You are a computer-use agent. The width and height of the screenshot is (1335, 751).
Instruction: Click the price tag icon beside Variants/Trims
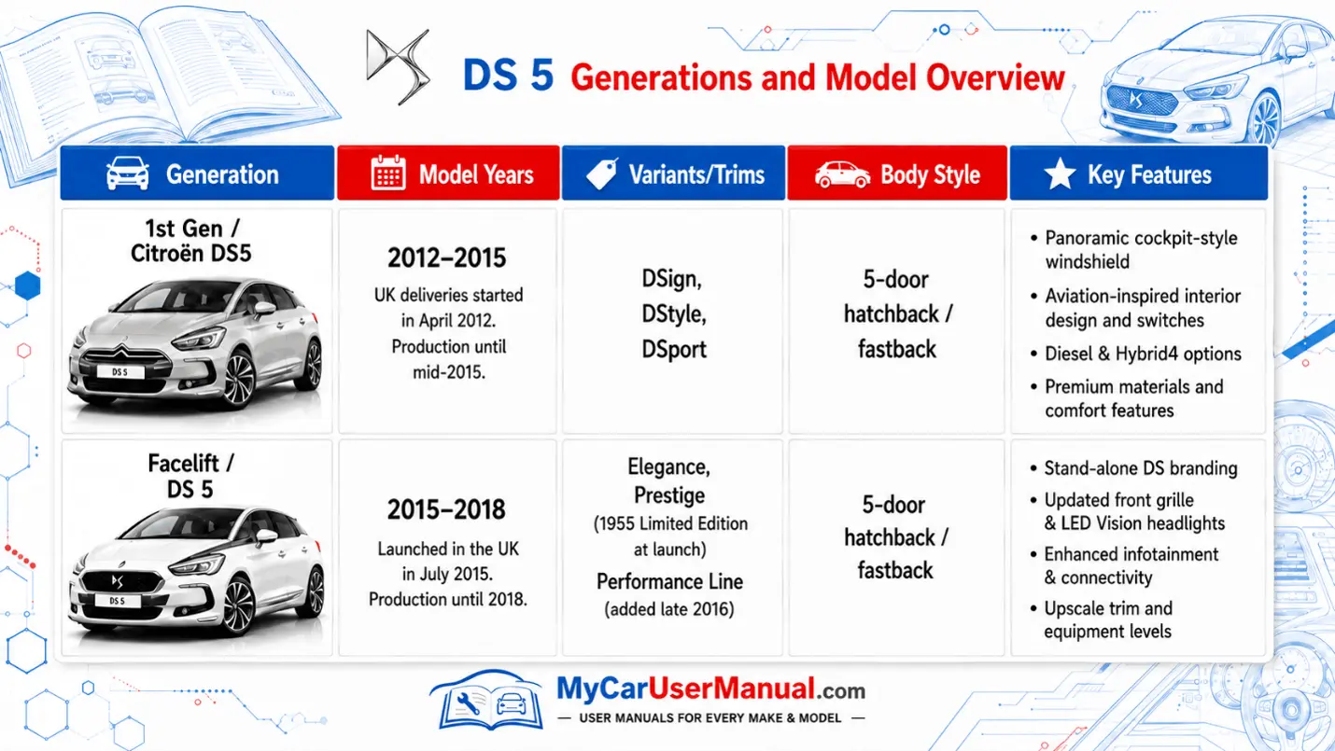coord(602,174)
